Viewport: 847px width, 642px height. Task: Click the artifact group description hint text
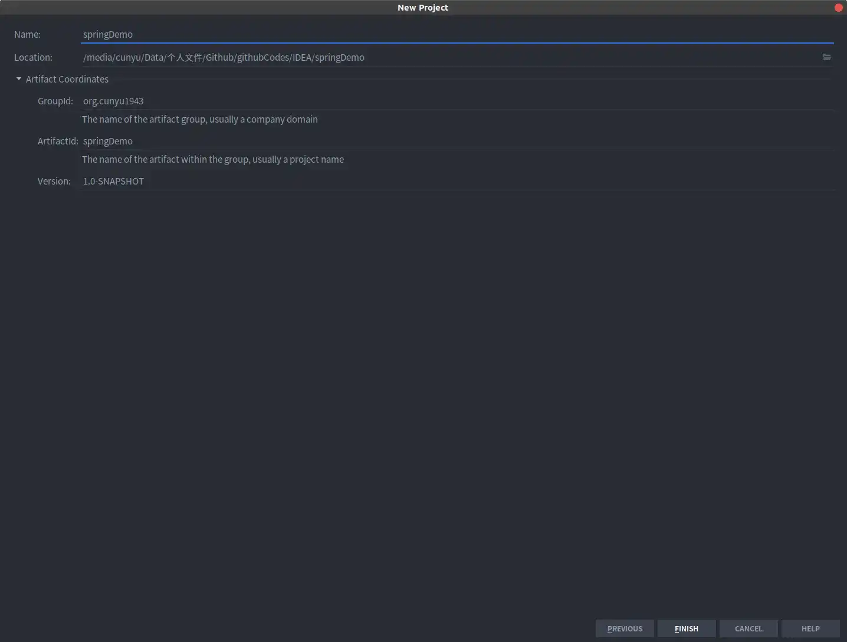[x=200, y=119]
